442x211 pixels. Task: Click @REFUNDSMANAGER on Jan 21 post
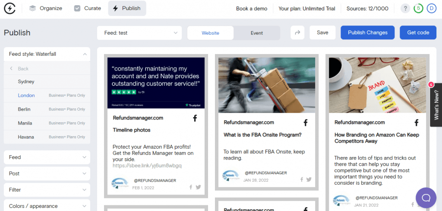pyautogui.click(x=376, y=198)
